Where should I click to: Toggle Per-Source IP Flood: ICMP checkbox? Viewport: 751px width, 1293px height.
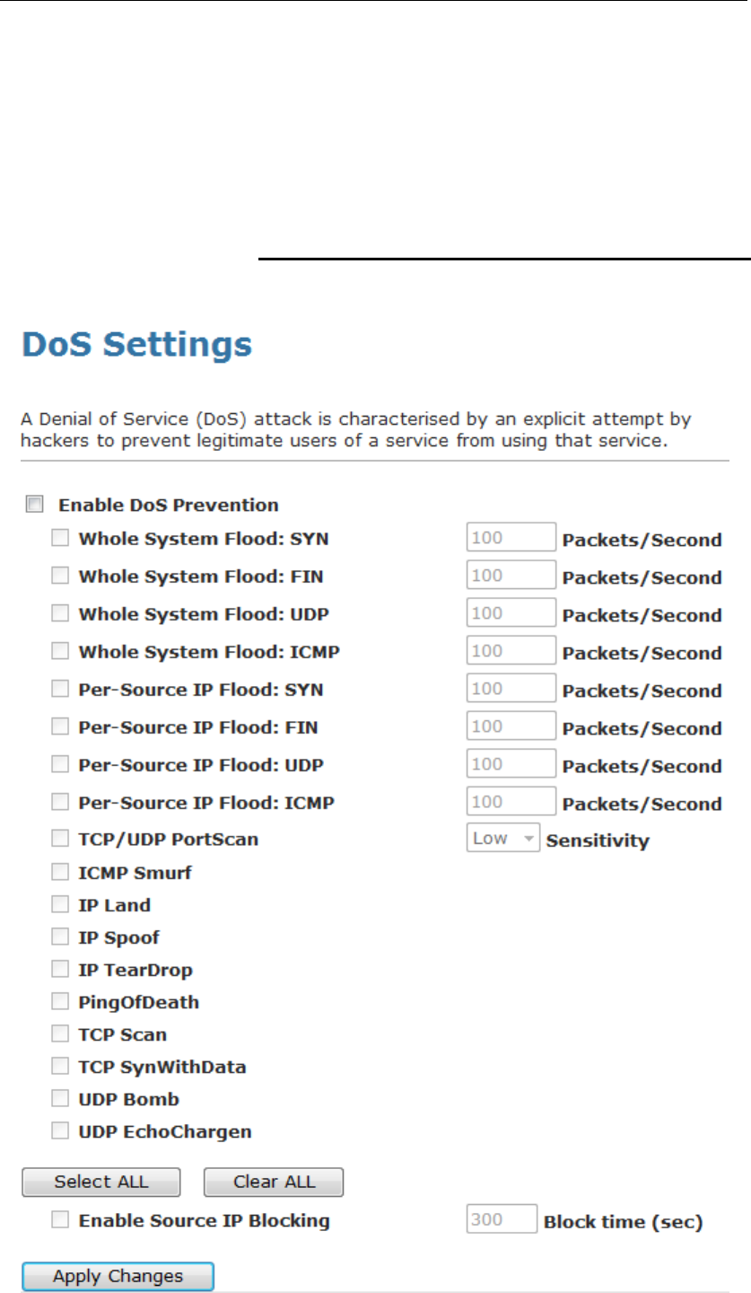tap(60, 802)
